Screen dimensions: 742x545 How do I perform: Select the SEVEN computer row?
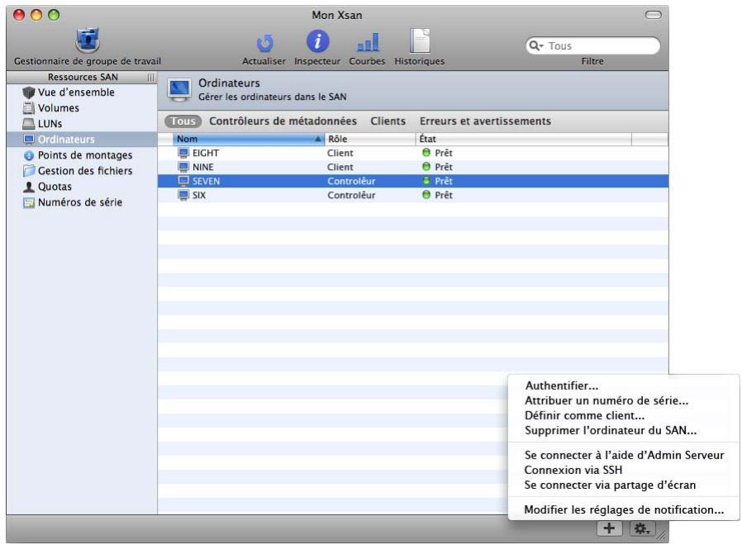(412, 181)
